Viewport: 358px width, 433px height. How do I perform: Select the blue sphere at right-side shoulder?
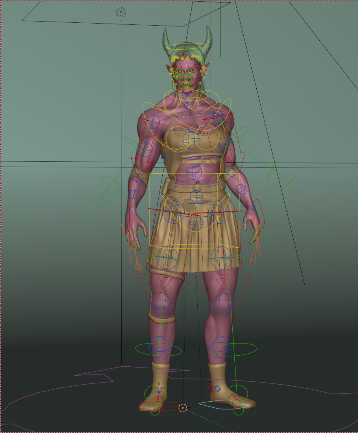(218, 116)
